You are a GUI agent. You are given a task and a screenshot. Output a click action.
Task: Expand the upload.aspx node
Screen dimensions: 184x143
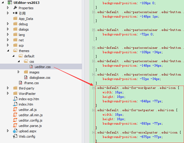(8, 131)
